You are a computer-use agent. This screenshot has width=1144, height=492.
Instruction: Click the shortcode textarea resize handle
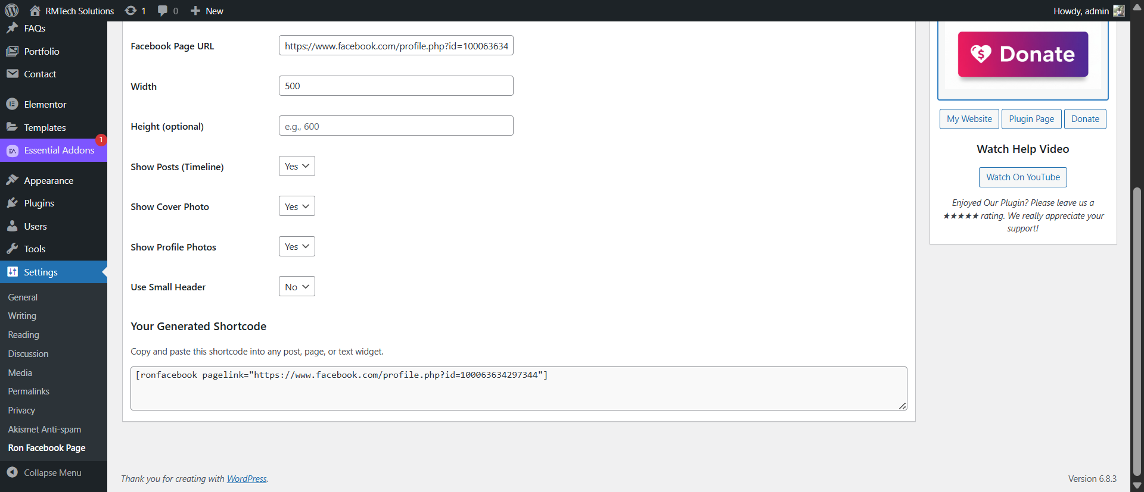coord(903,406)
